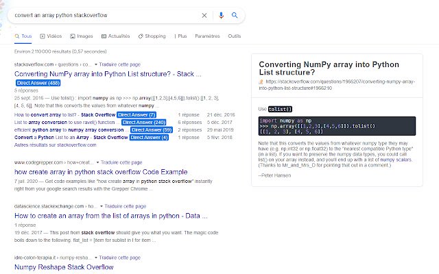
Task: Click the '5 févr. 2018' date text
Action: pyautogui.click(x=219, y=138)
